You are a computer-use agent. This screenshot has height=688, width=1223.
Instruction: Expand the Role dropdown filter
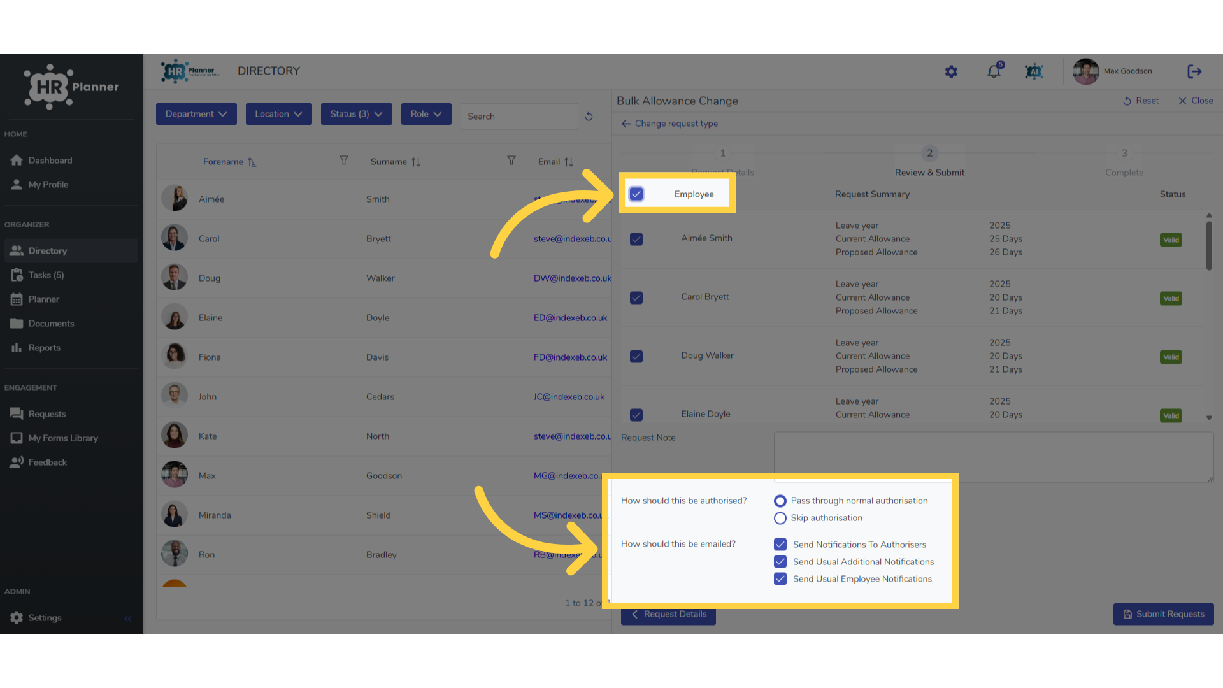tap(426, 114)
